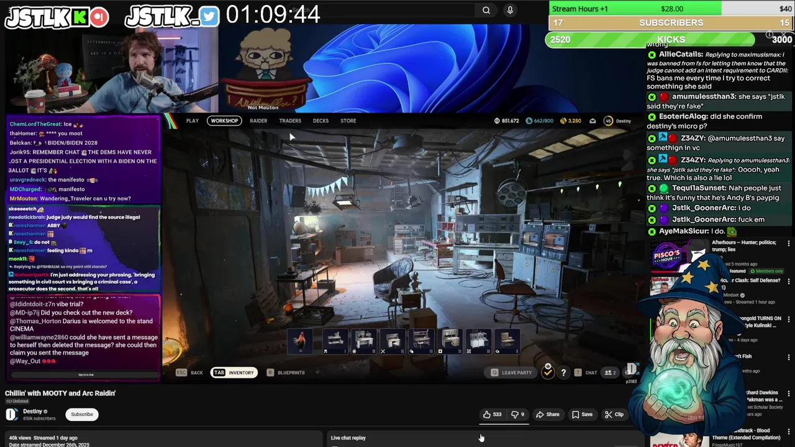Viewport: 795px width, 447px height.
Task: Click the party members count icon
Action: click(x=611, y=372)
